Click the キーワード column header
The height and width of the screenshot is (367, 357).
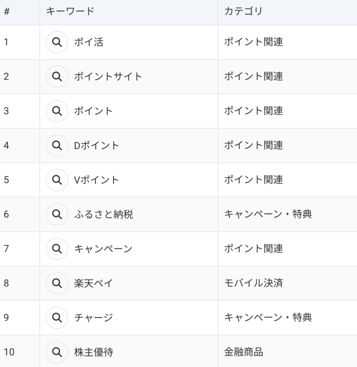pos(70,11)
